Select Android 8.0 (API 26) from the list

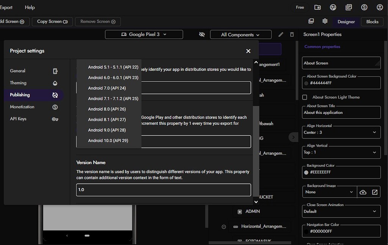pyautogui.click(x=107, y=109)
